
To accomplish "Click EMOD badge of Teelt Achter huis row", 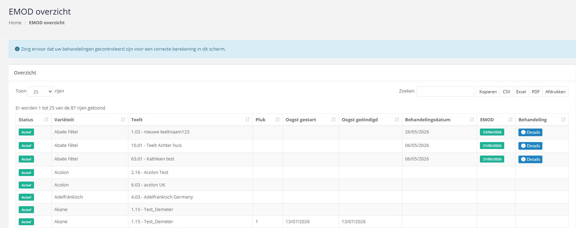I will pyautogui.click(x=492, y=146).
